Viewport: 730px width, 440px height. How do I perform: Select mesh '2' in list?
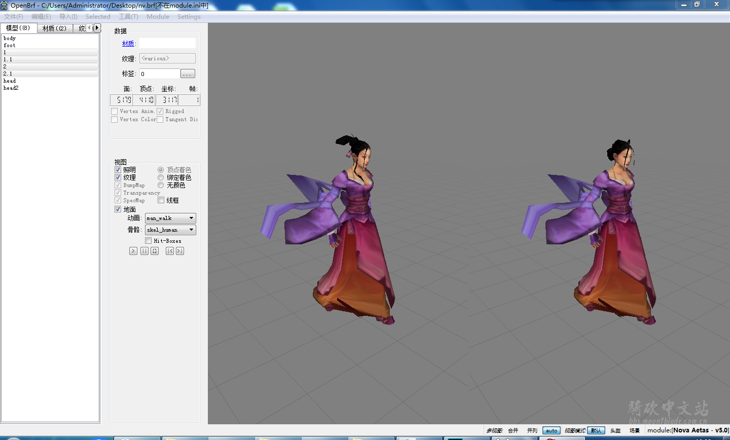point(50,66)
